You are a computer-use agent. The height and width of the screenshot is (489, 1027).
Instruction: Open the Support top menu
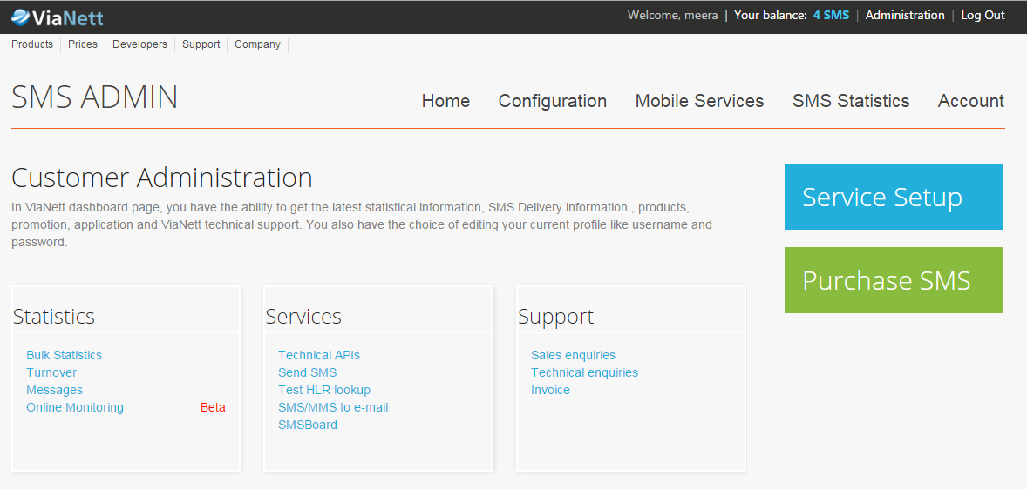pos(201,44)
